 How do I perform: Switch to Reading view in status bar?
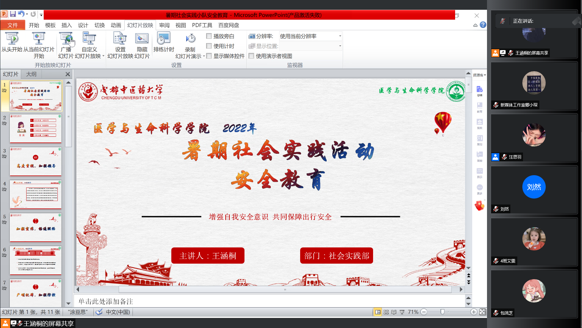click(394, 312)
